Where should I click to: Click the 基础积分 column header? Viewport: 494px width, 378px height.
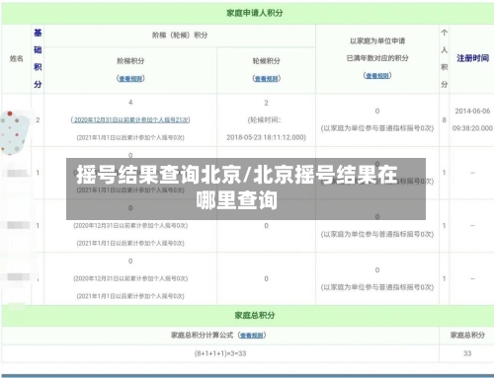(38, 58)
